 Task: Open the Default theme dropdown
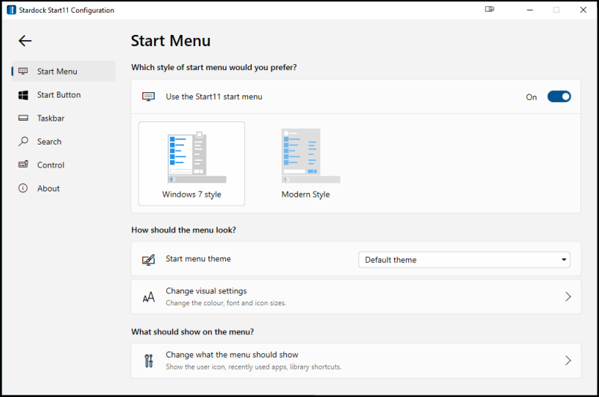(464, 260)
